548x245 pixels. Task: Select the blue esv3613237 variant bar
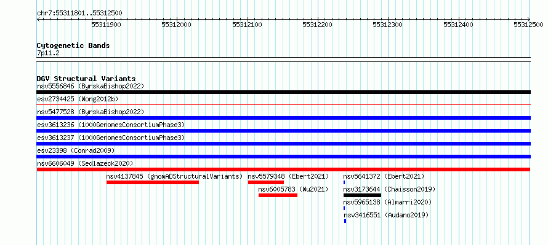(x=283, y=144)
